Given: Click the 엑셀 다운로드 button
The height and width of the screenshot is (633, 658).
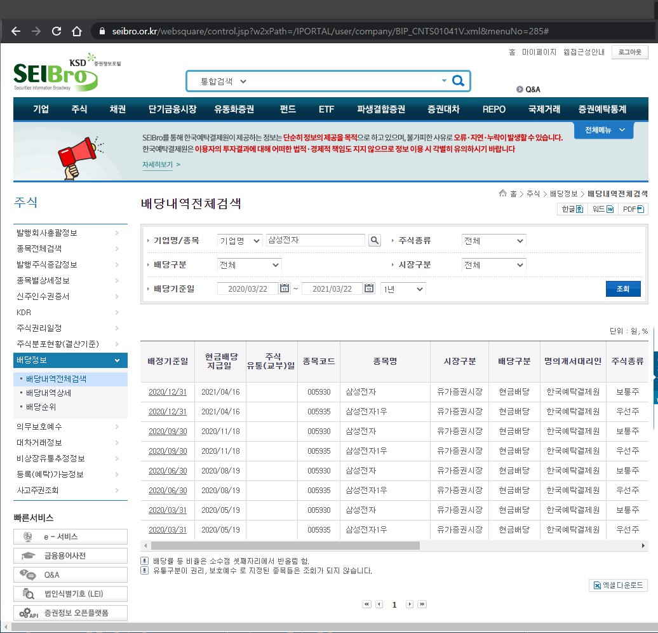Looking at the screenshot, I should (x=619, y=585).
